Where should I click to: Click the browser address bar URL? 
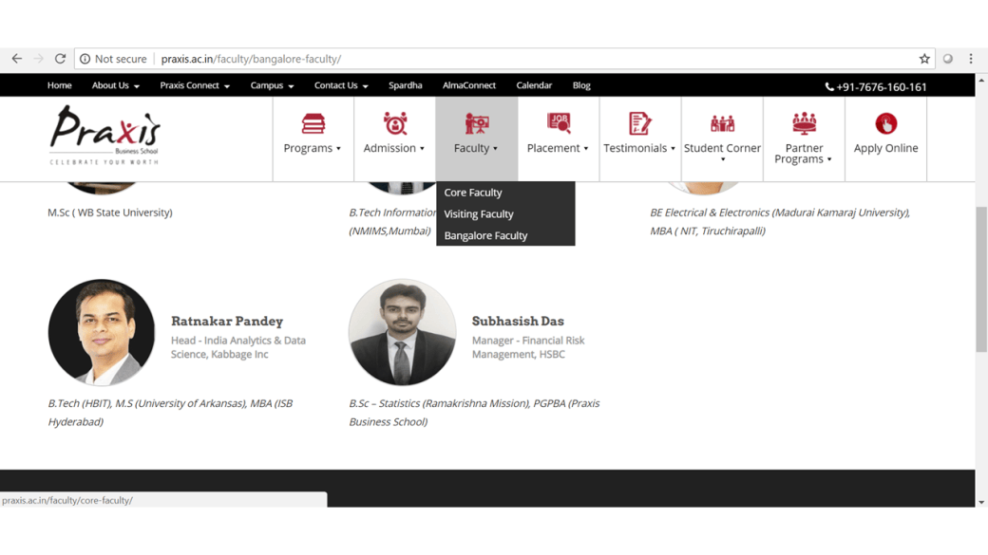point(251,59)
